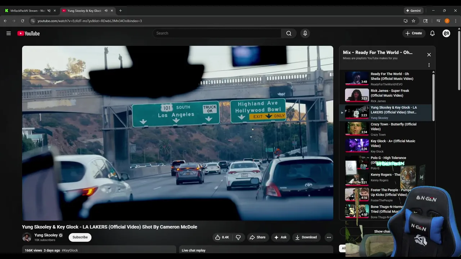
Task: Like the video with 8.4K likes
Action: click(222, 237)
